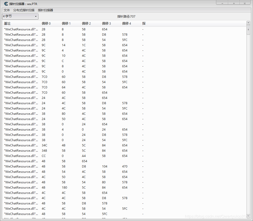The image size is (253, 221).
Task: Select the row with offsets 38 4 0 24 654
Action: tap(124, 130)
